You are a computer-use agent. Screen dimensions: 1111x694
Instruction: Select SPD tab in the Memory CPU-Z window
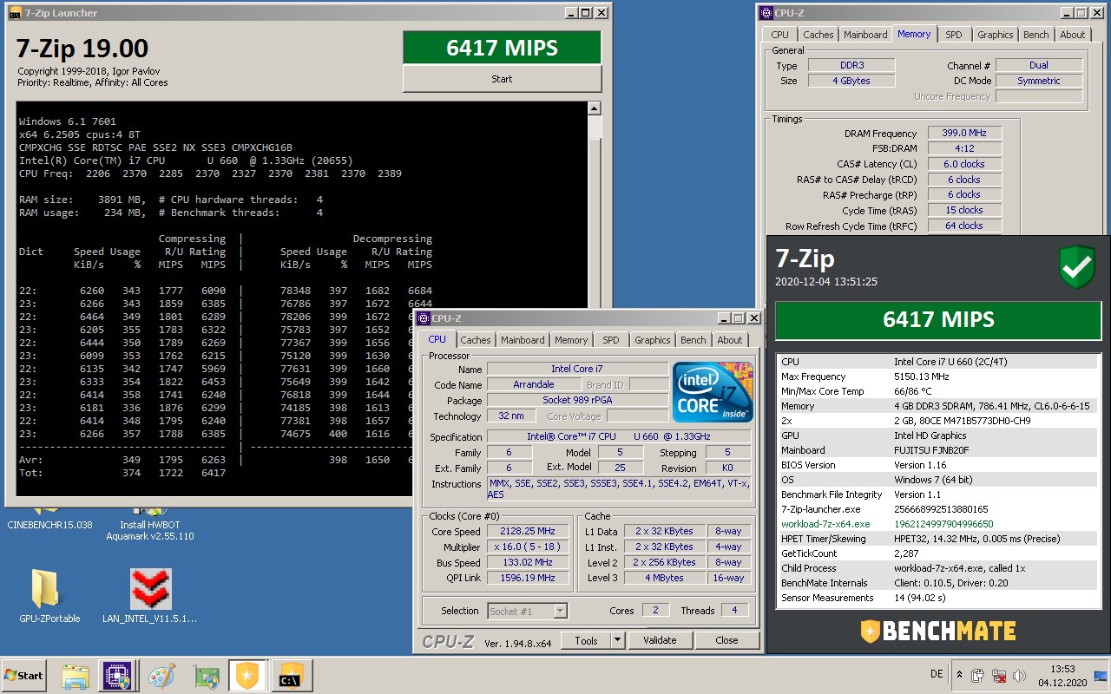[954, 35]
